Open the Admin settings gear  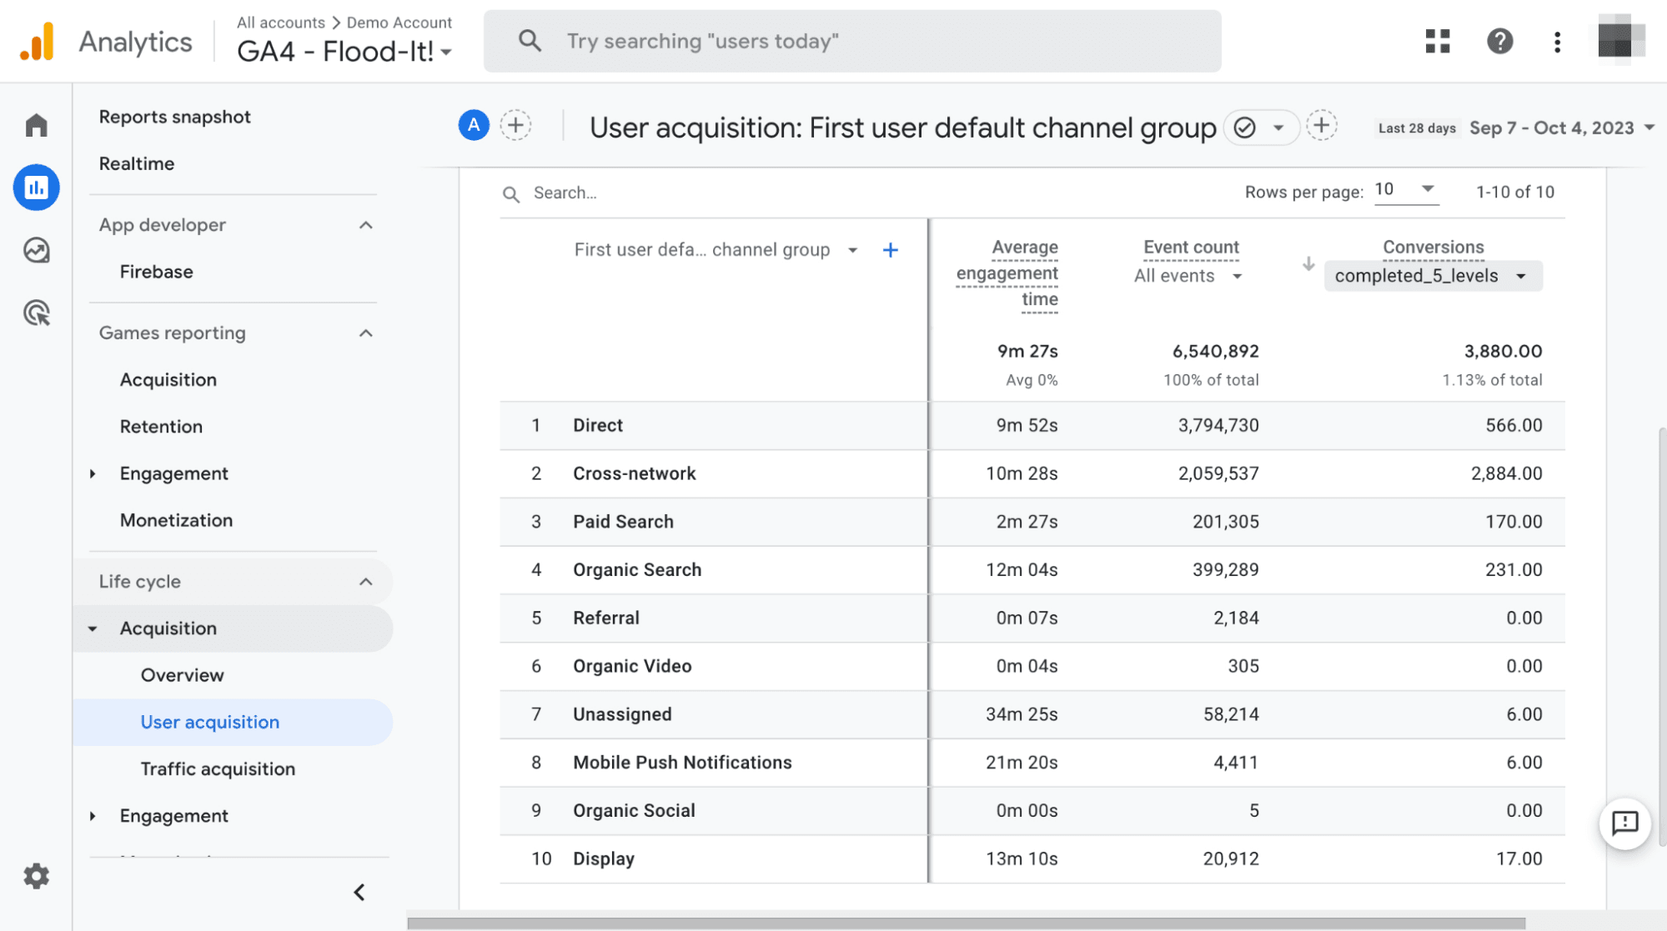[x=37, y=876]
